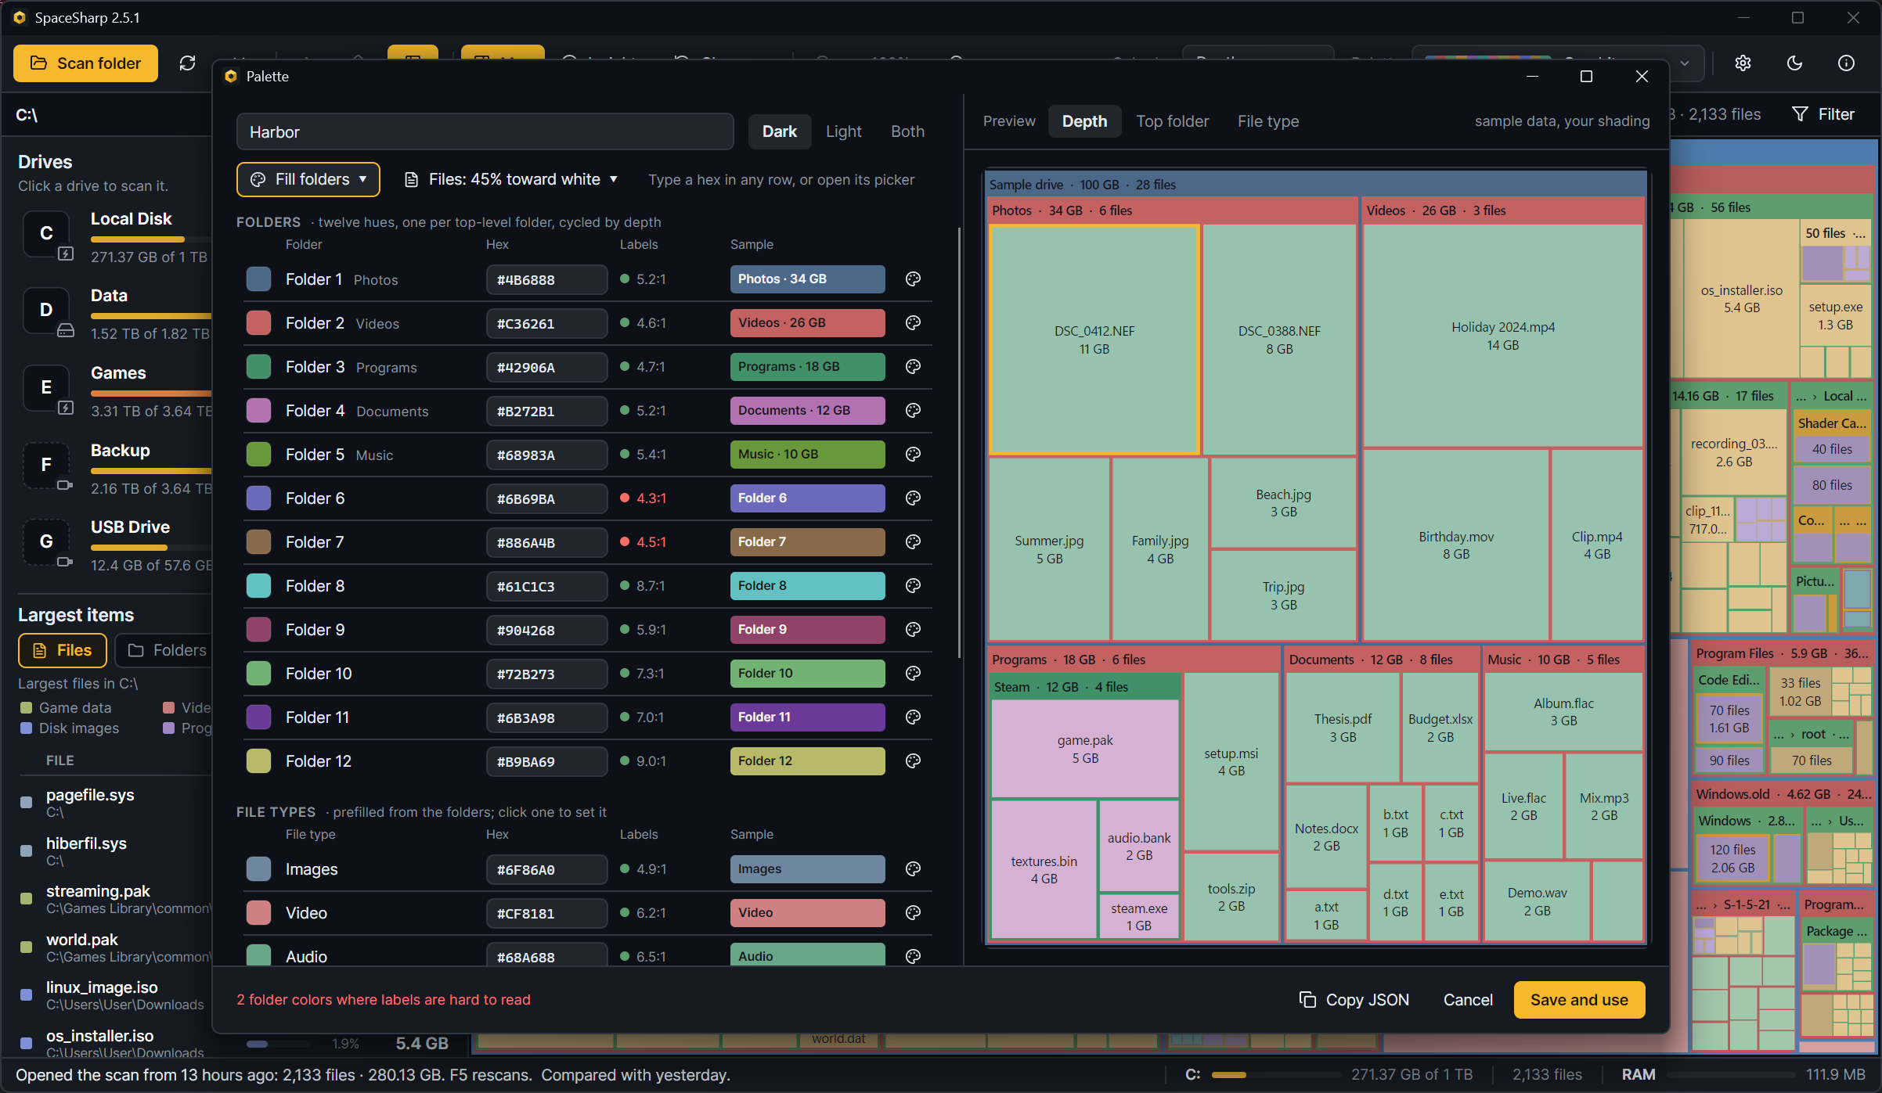Open color picker for Folder 9 row

(913, 630)
